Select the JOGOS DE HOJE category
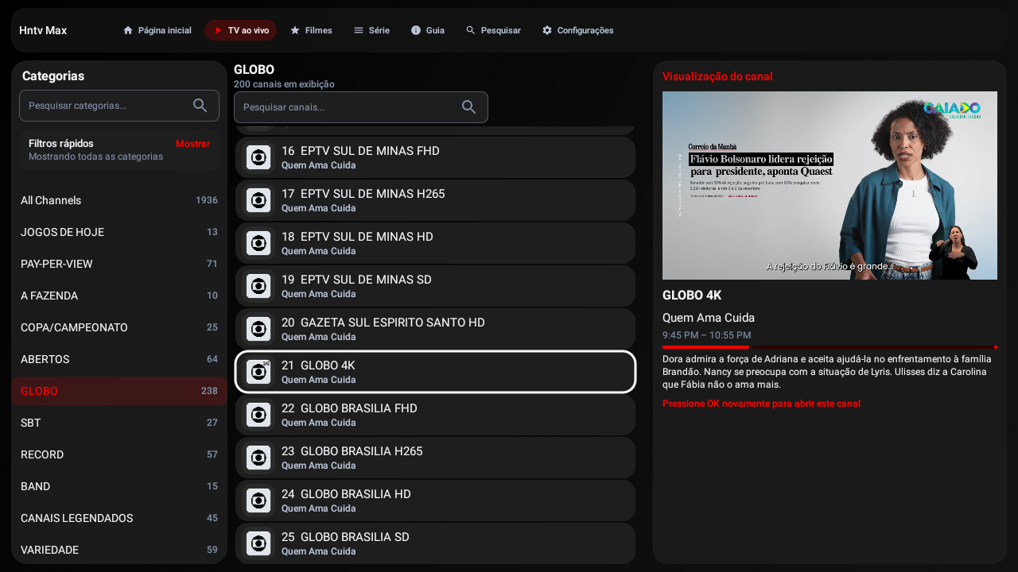 tap(119, 232)
